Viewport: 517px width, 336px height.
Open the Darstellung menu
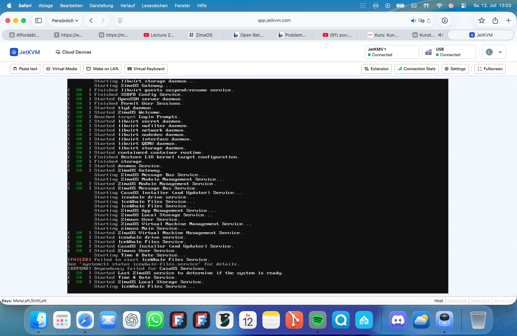[x=101, y=5]
